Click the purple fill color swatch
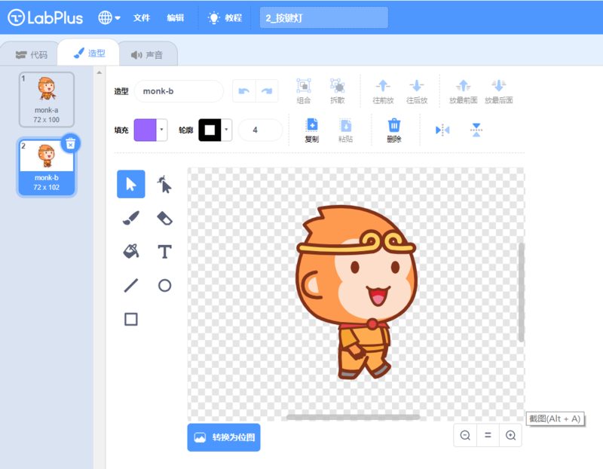Screen dimensions: 603x469 coord(145,130)
